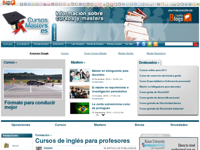
Task: Click the CursosMasters.es graduation cap logo
Action: 26,23
